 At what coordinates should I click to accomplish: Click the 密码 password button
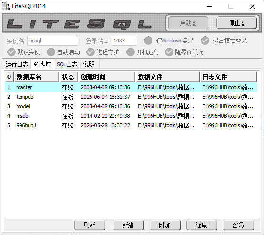pos(238,225)
